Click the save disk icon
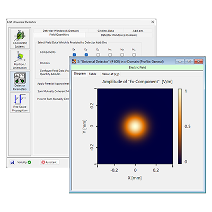The height and width of the screenshot is (212, 212). (12, 162)
